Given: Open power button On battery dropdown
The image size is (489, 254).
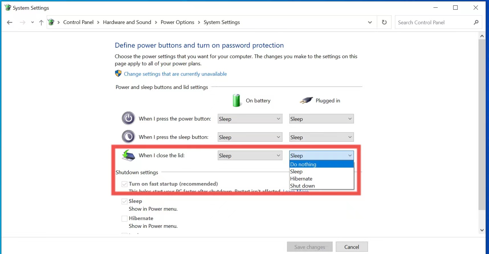Looking at the screenshot, I should [x=250, y=119].
